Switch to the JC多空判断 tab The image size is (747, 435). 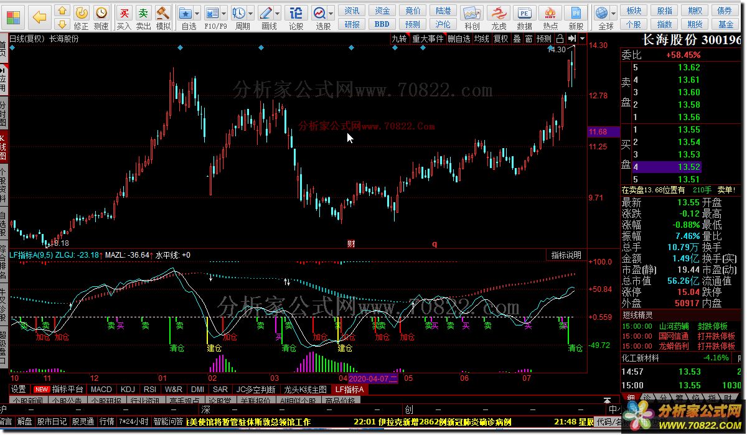[256, 390]
